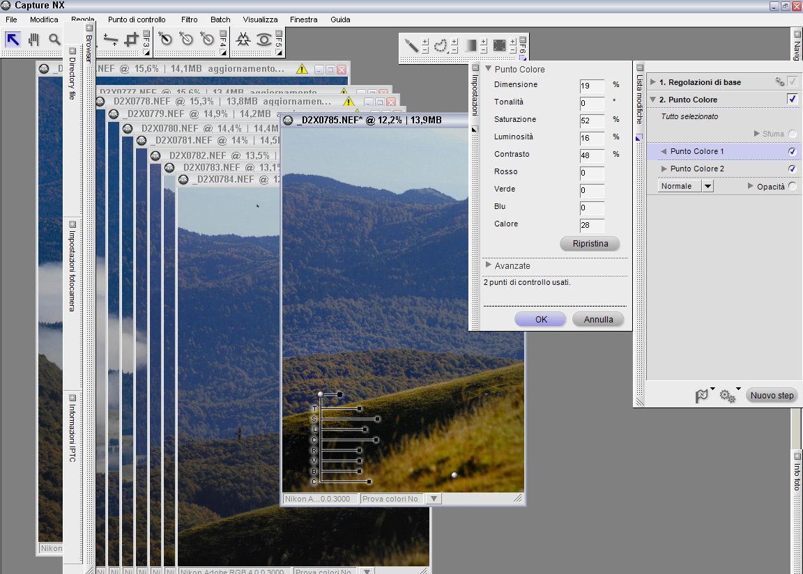The width and height of the screenshot is (803, 574).
Task: Collapse the 2. Punto Colore step
Action: point(653,99)
